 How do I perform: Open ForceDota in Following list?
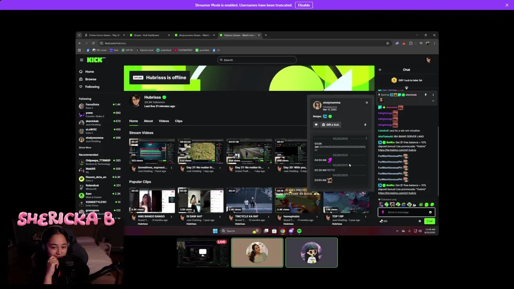click(x=100, y=106)
